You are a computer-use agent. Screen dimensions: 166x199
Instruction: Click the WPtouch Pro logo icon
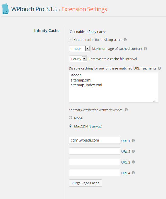tap(5, 9)
